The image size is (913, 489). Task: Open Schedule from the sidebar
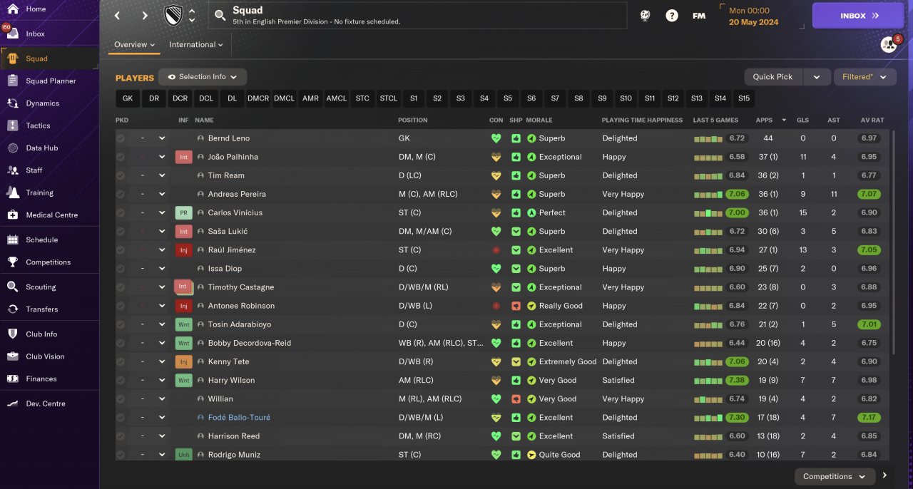pos(41,240)
